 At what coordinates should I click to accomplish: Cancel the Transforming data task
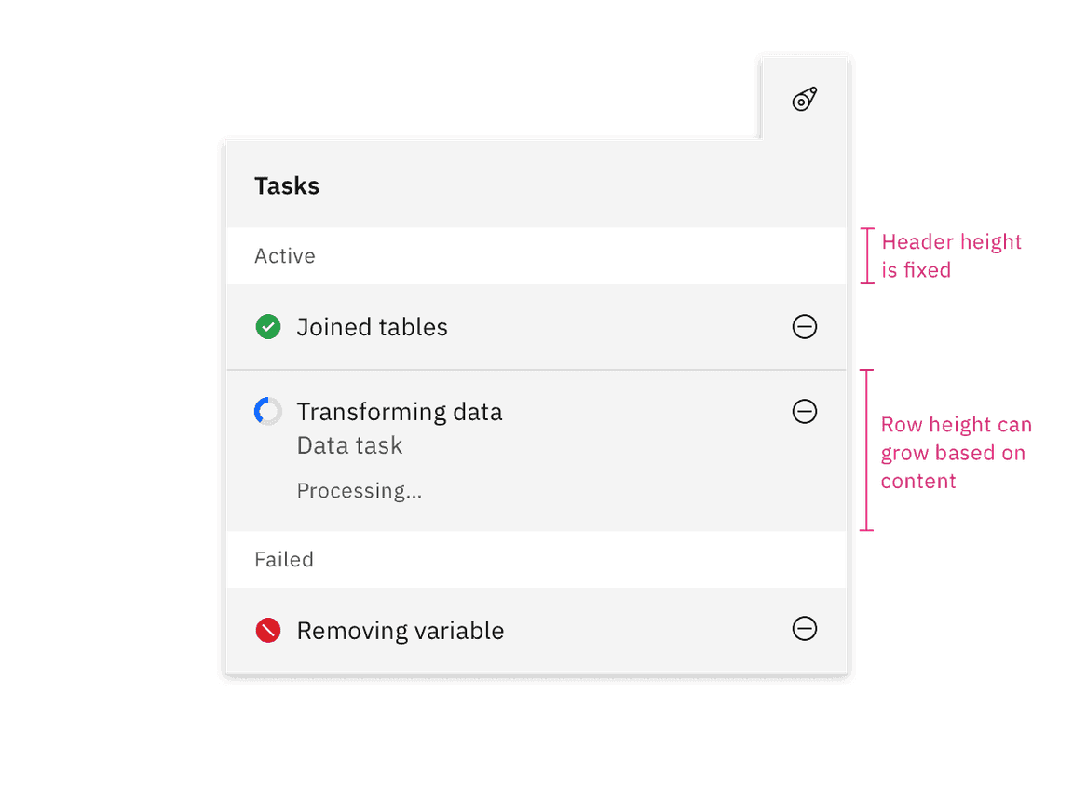coord(804,411)
